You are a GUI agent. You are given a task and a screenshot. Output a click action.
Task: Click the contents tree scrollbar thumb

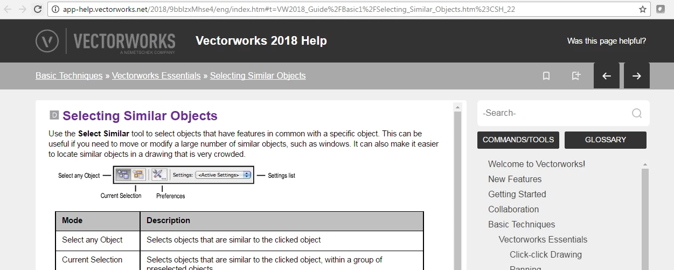(645, 218)
